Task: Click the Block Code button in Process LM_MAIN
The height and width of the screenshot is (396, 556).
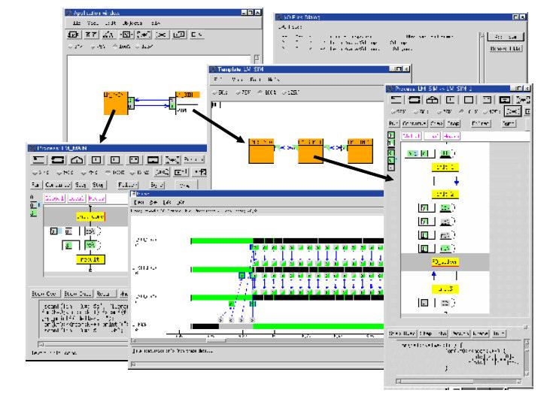Action: pos(44,294)
